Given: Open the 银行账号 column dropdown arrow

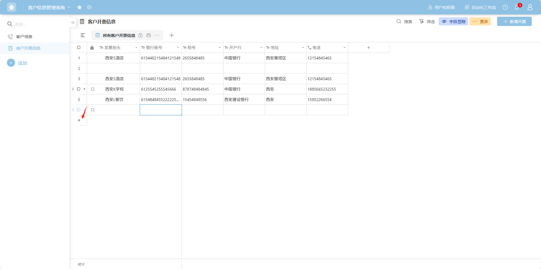Looking at the screenshot, I should pos(178,48).
